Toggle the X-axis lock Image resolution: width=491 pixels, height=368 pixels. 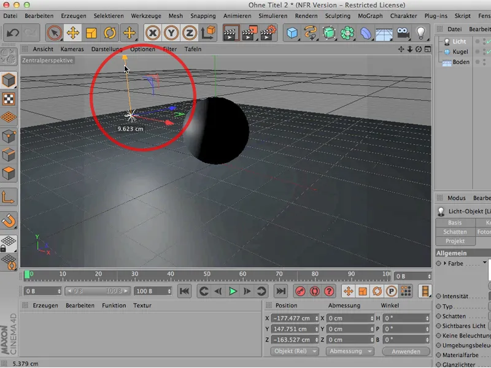click(x=152, y=32)
